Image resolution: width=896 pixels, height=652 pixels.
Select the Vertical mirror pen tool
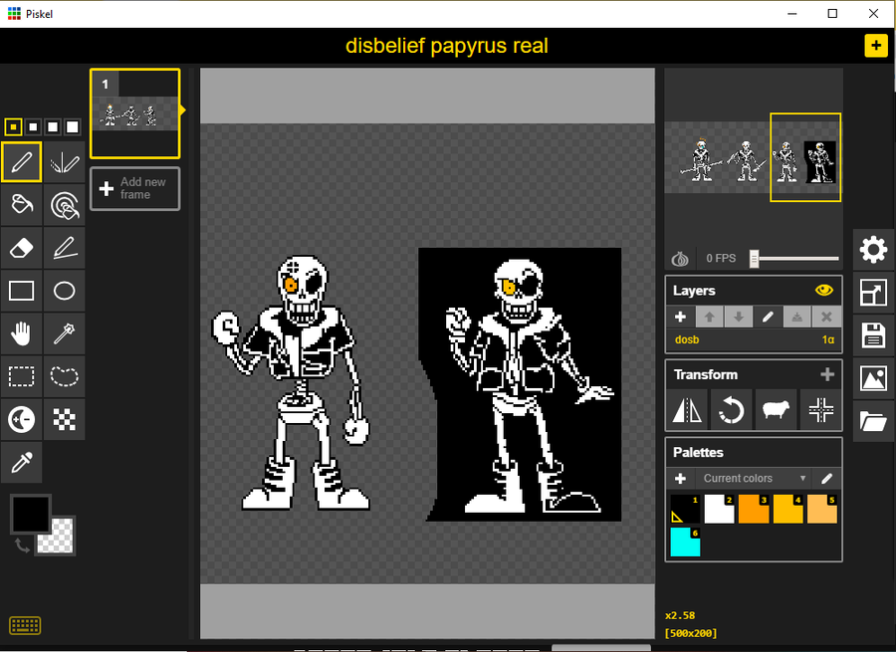click(65, 162)
